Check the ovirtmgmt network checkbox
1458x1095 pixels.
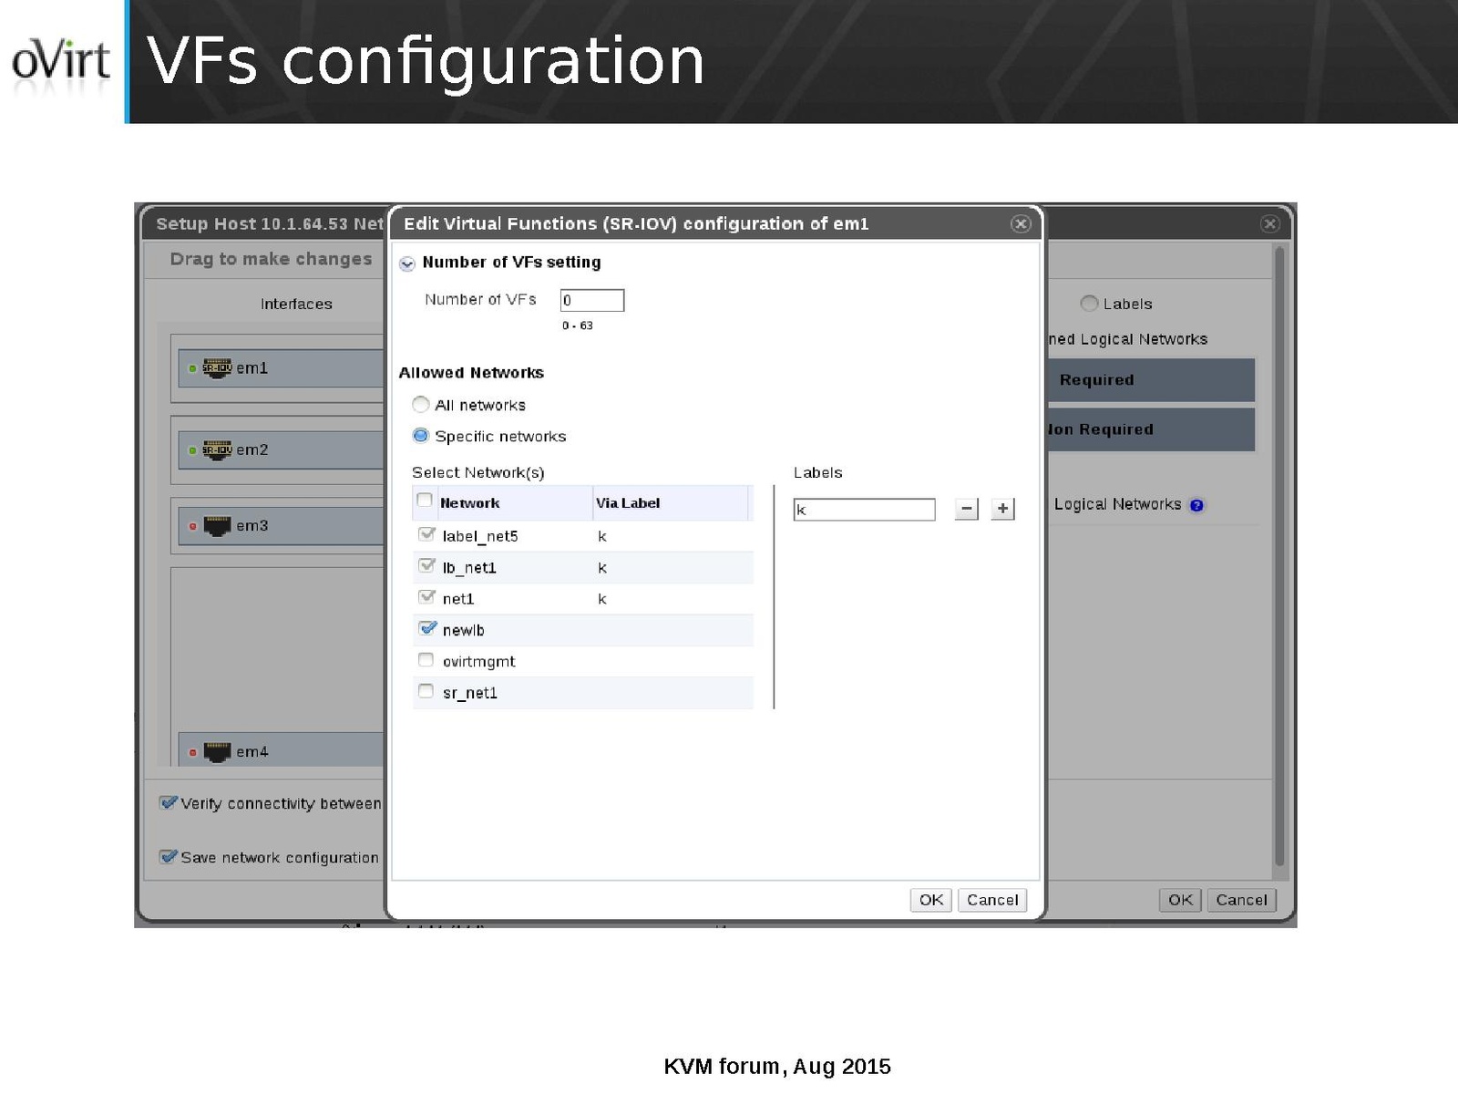(x=426, y=660)
